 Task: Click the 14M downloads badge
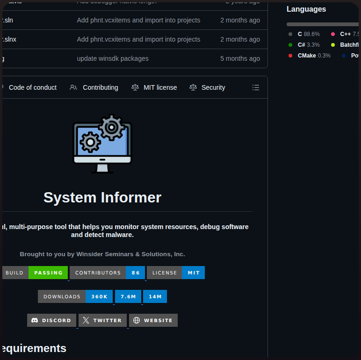(x=155, y=296)
